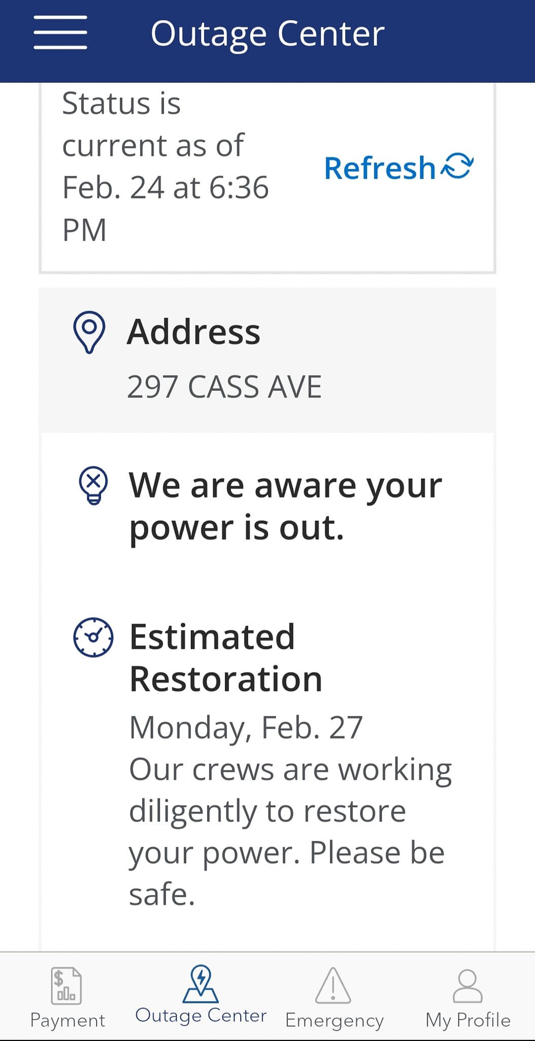Tap the 'We are aware' outage message
Viewport: 535px width, 1041px height.
(x=285, y=506)
